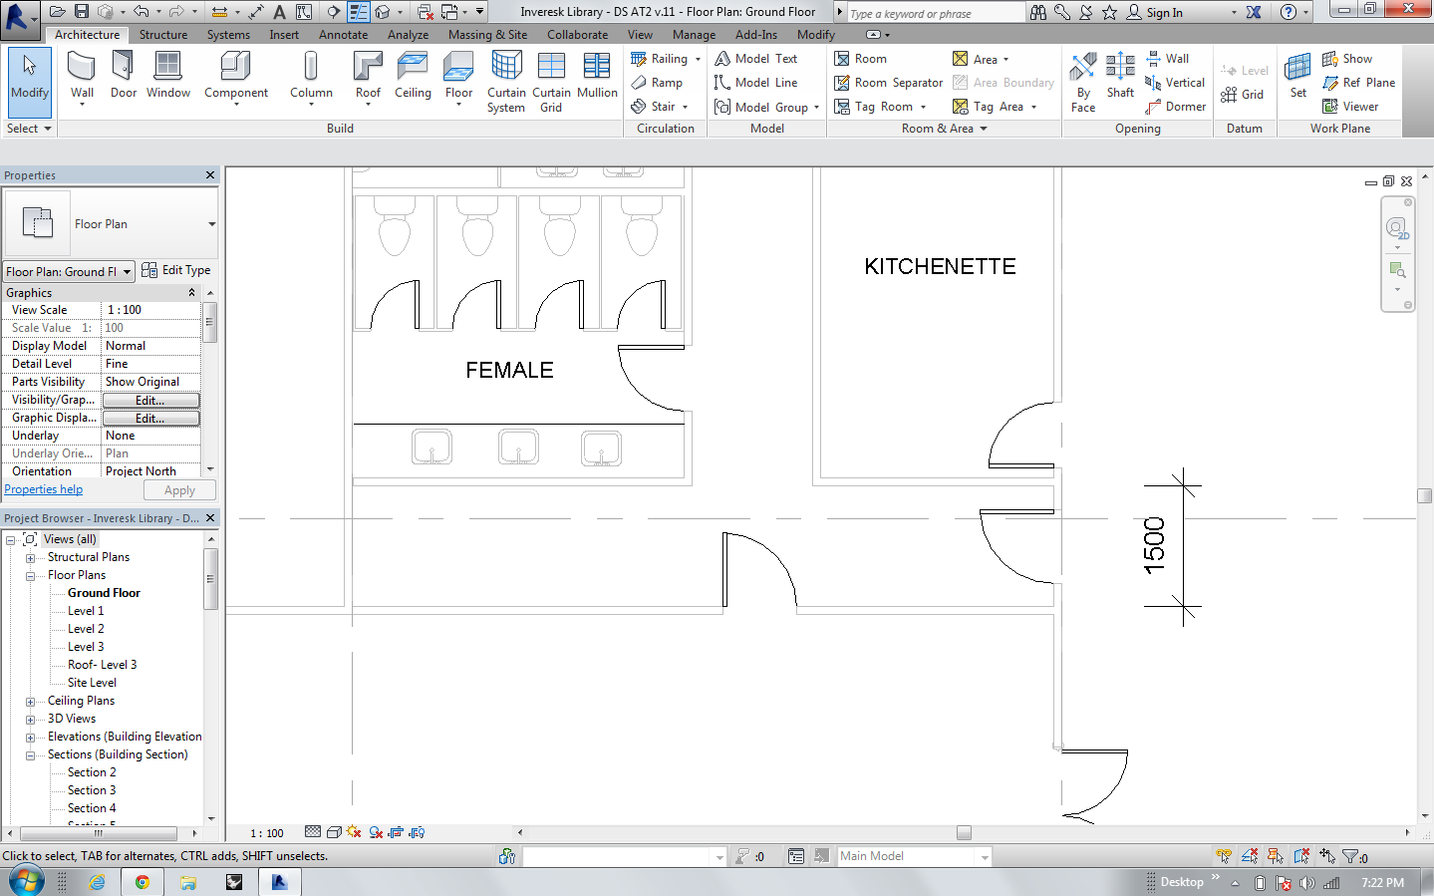Viewport: 1434px width, 896px height.
Task: Open Chrome from the taskbar
Action: [x=143, y=882]
